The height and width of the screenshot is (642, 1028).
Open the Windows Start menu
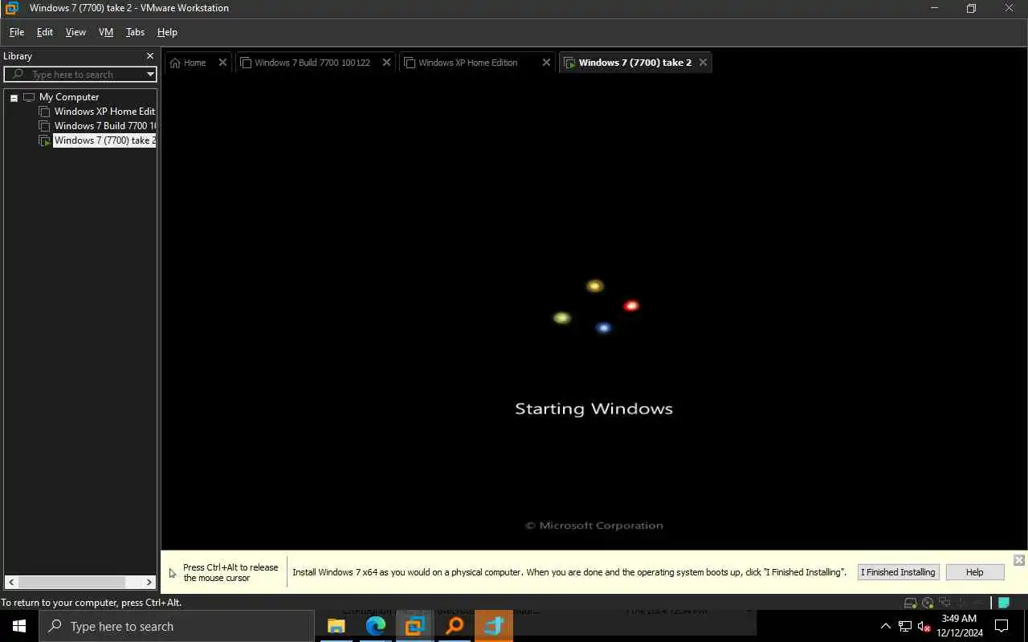[x=19, y=626]
